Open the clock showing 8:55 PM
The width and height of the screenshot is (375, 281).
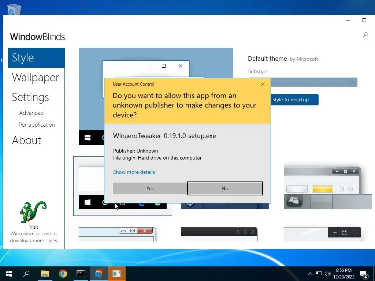pos(344,274)
